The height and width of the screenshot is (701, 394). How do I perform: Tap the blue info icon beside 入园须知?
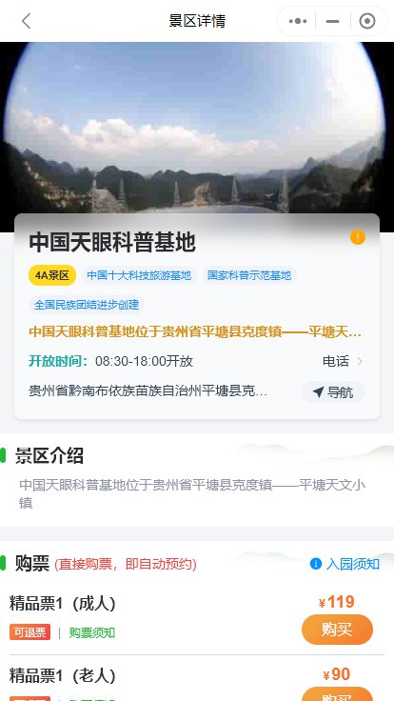(316, 564)
